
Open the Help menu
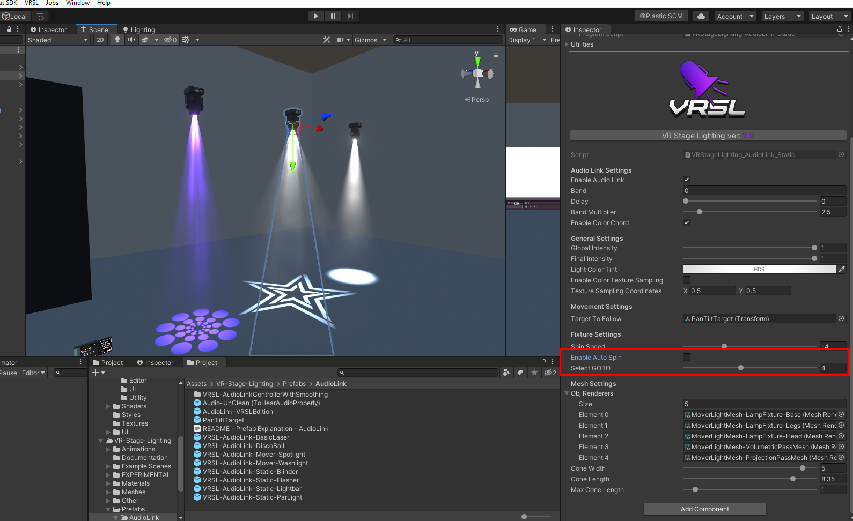pos(104,3)
